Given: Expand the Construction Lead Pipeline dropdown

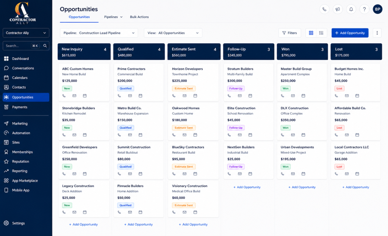Looking at the screenshot, I should pyautogui.click(x=99, y=33).
